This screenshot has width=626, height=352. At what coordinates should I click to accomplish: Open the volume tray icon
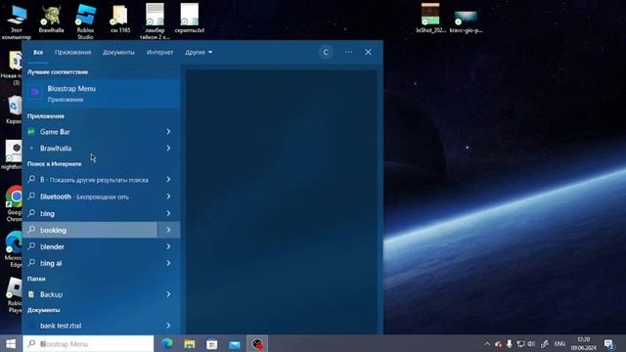pos(531,343)
